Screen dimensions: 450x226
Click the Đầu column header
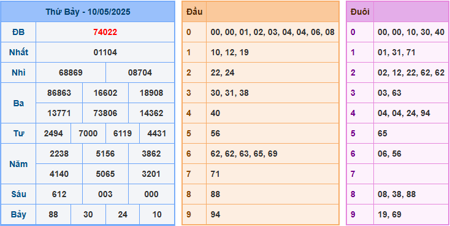[194, 12]
